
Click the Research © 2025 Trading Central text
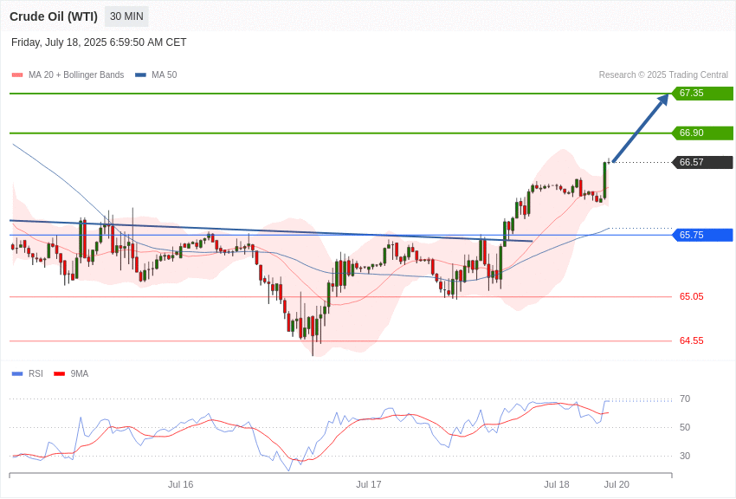tap(663, 75)
